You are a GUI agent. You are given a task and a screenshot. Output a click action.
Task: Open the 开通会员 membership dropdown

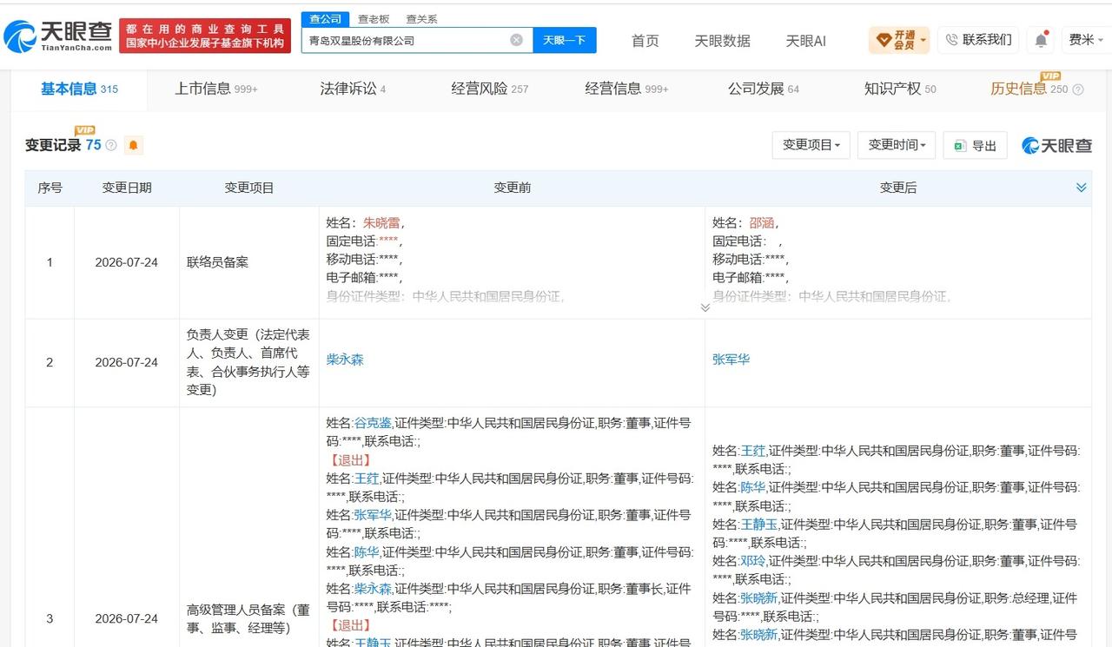point(900,40)
